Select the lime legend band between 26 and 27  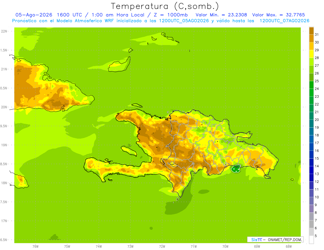click(x=311, y=69)
